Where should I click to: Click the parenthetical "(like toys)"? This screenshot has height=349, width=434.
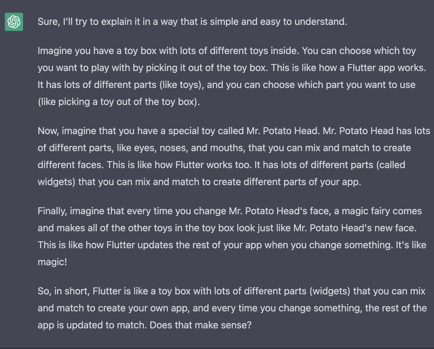click(x=181, y=85)
